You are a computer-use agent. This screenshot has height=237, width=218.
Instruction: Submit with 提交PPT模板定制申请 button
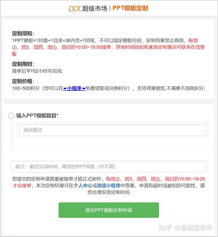click(x=109, y=210)
